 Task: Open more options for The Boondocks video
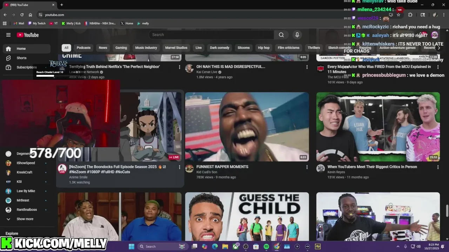coord(179,167)
